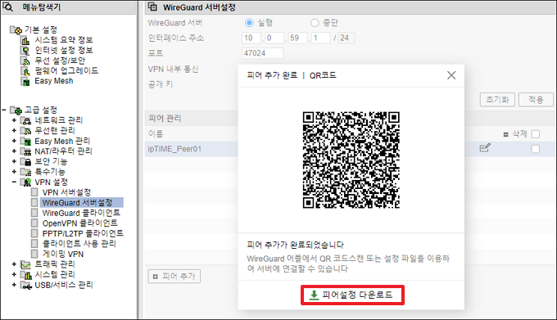
Task: Expand the 특수기능 tree node
Action: point(14,172)
